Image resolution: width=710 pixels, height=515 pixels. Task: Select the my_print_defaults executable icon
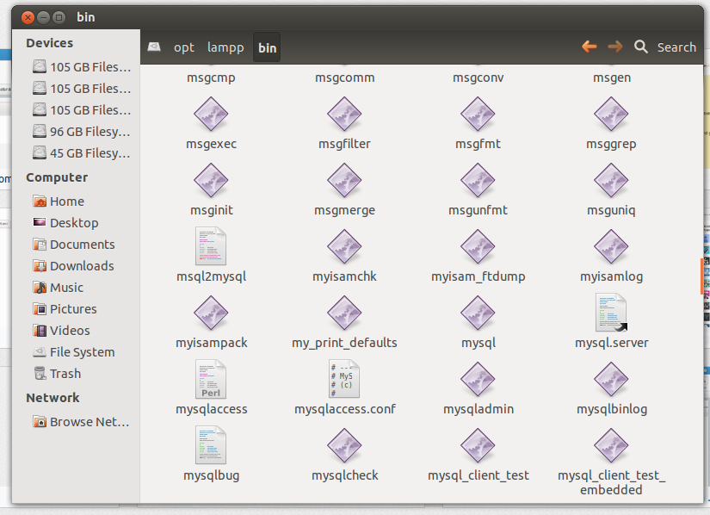pos(344,313)
